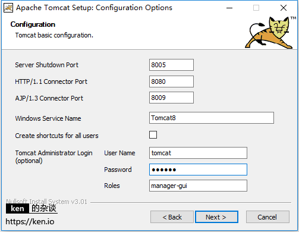
Task: Click the User Name label
Action: (x=119, y=153)
